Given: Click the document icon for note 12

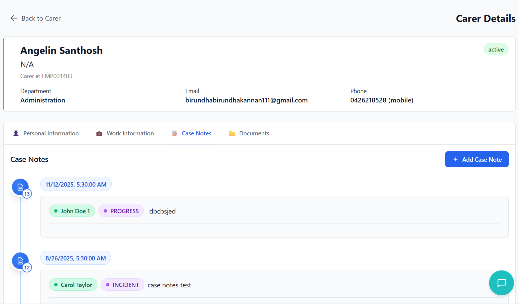Looking at the screenshot, I should click(x=20, y=261).
